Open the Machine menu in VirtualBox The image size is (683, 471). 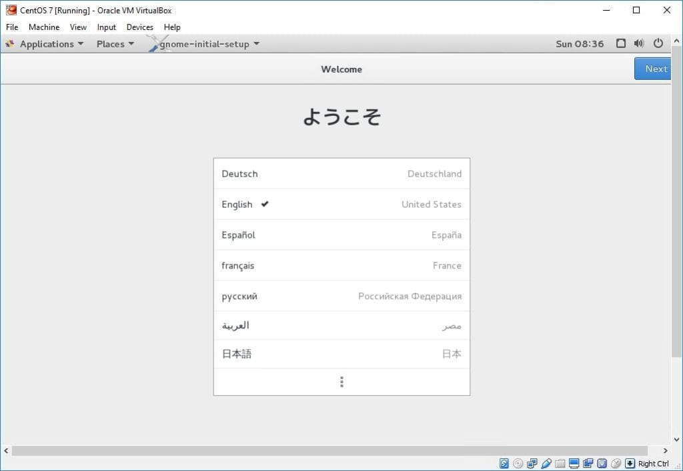pos(44,27)
